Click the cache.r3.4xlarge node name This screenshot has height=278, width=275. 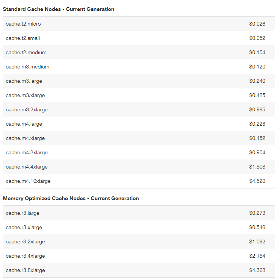click(x=25, y=256)
